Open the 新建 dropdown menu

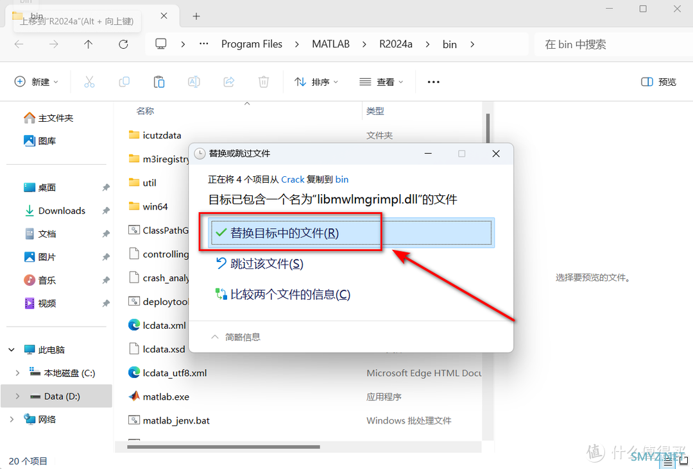point(36,81)
